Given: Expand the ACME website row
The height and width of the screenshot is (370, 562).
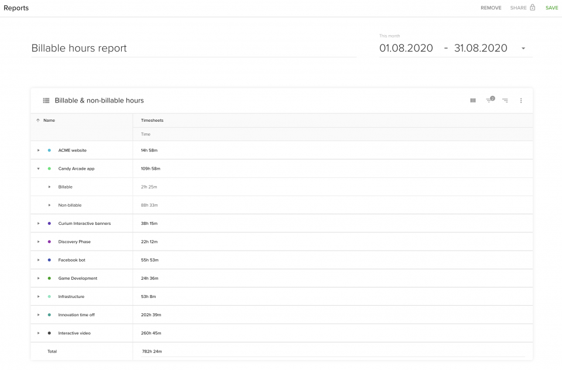Looking at the screenshot, I should (x=39, y=150).
